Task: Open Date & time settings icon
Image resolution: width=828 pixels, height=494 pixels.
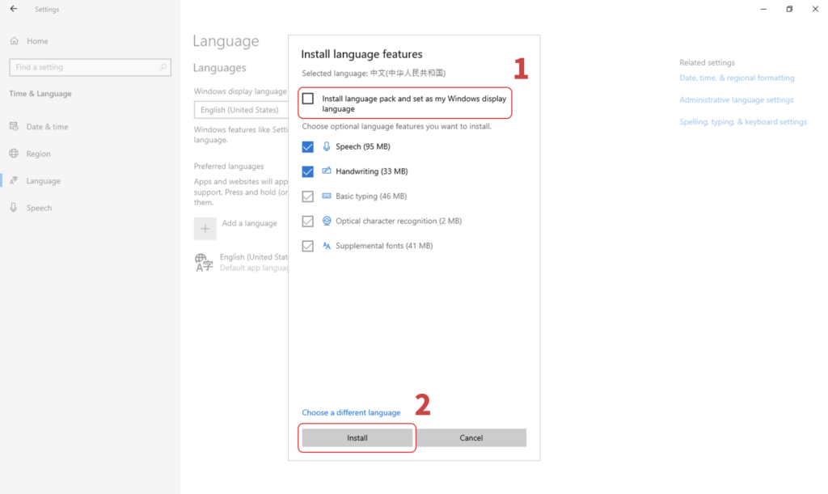Action: click(x=15, y=127)
